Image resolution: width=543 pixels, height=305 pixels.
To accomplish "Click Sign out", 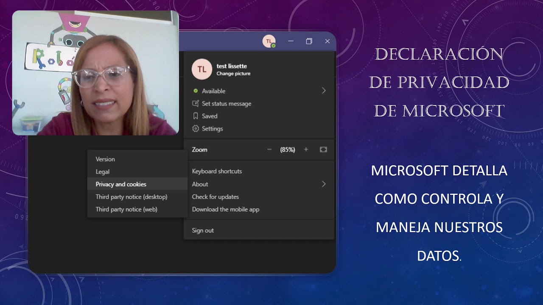I will [203, 230].
